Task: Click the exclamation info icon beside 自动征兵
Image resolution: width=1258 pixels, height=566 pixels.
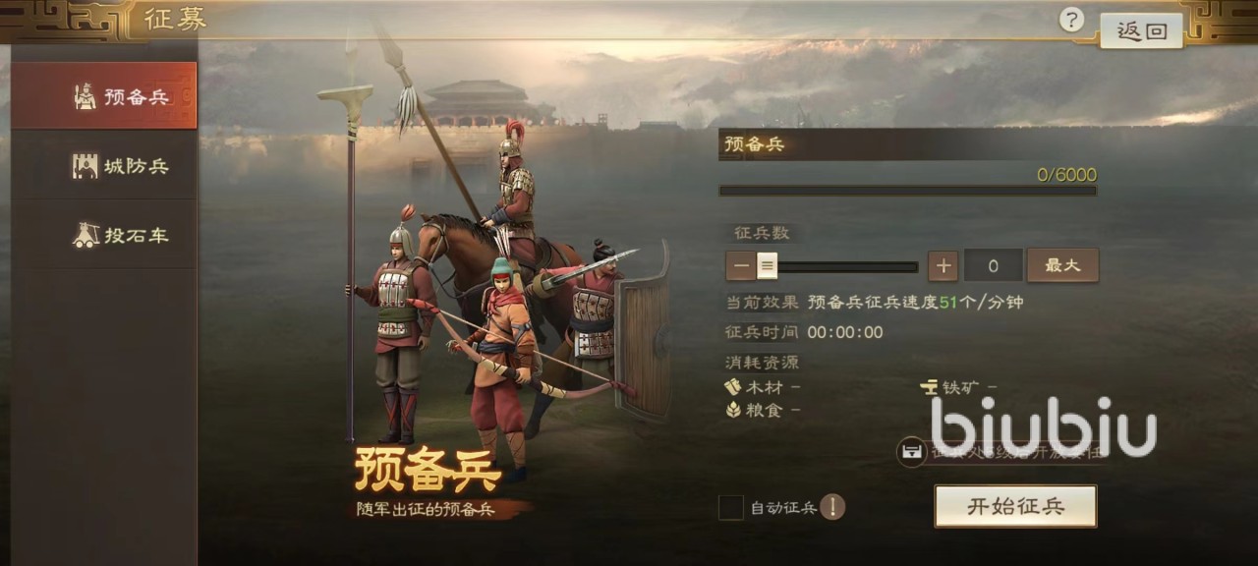Action: (x=832, y=507)
